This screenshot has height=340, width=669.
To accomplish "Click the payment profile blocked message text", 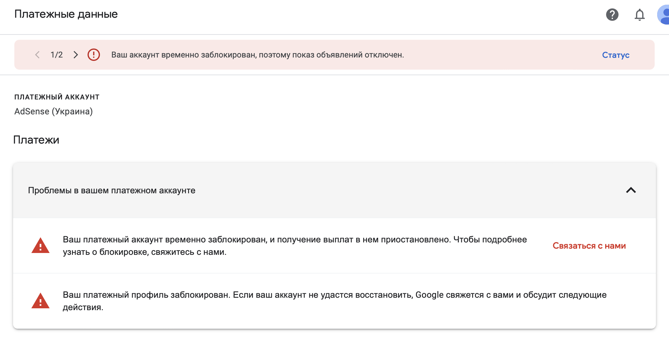I will 334,301.
